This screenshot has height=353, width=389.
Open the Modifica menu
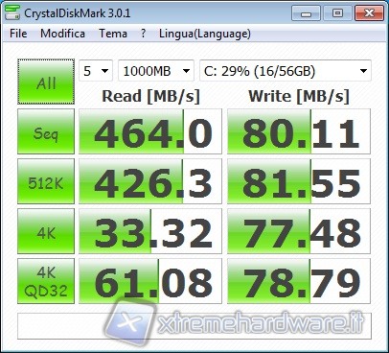click(x=62, y=34)
